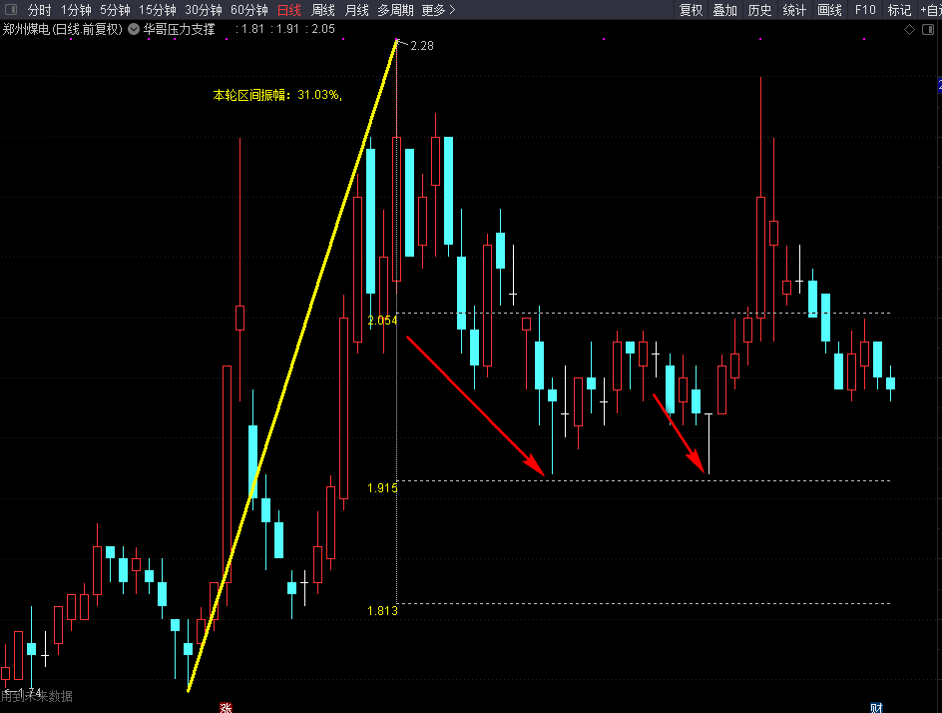942x713 pixels.
Task: Click the 叠加 overlay button
Action: click(x=724, y=10)
